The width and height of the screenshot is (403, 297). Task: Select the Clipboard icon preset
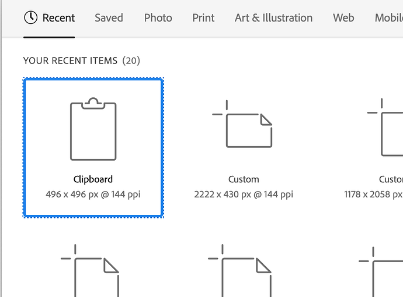coord(93,129)
